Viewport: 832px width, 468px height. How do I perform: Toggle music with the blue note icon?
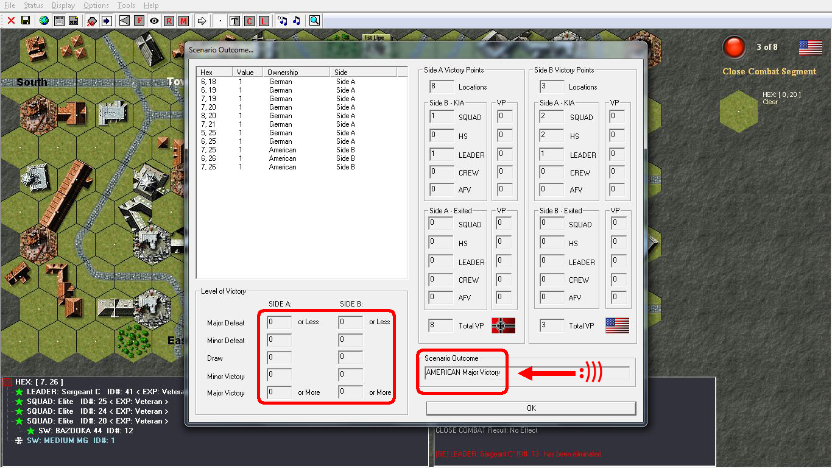[297, 21]
